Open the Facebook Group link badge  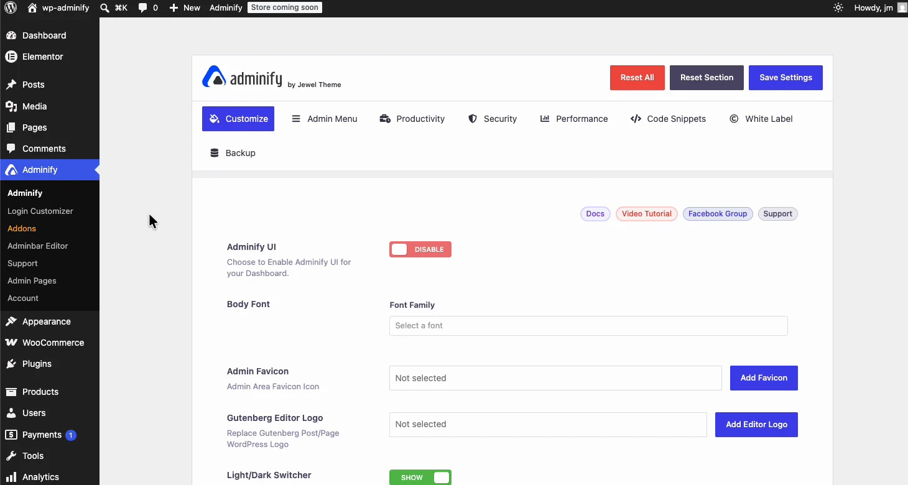[x=718, y=214]
